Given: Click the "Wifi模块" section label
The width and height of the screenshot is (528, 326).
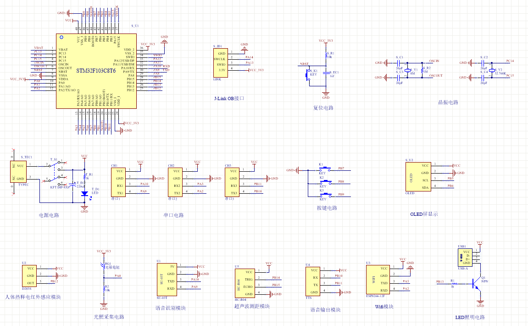Looking at the screenshot, I should click(384, 306).
